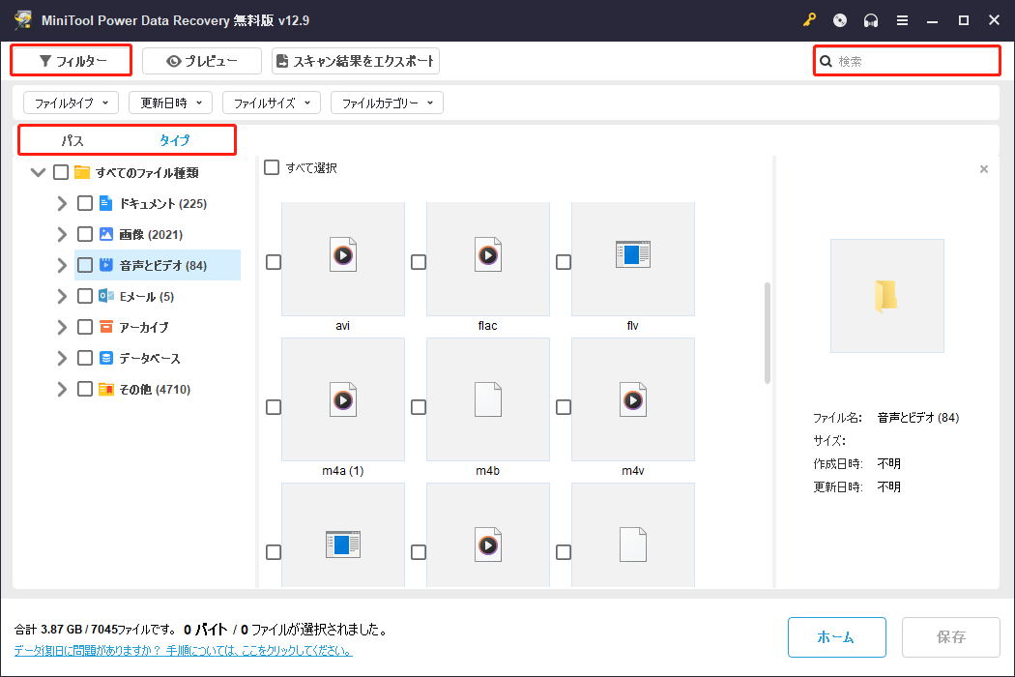Tick the 画像 (2021) checkbox
This screenshot has height=677, width=1015.
pos(85,234)
